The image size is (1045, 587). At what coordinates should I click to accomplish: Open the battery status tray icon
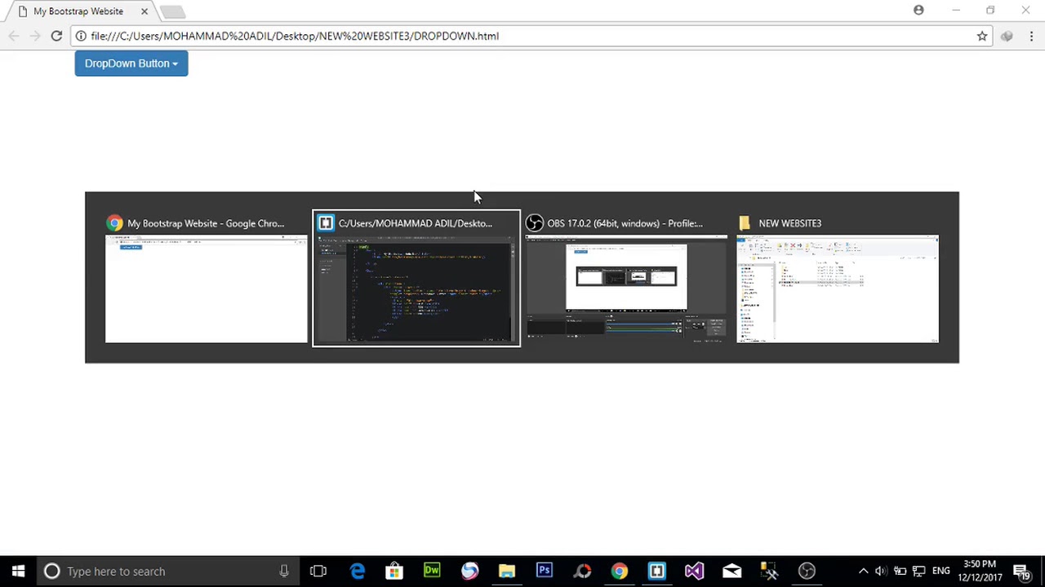(900, 571)
